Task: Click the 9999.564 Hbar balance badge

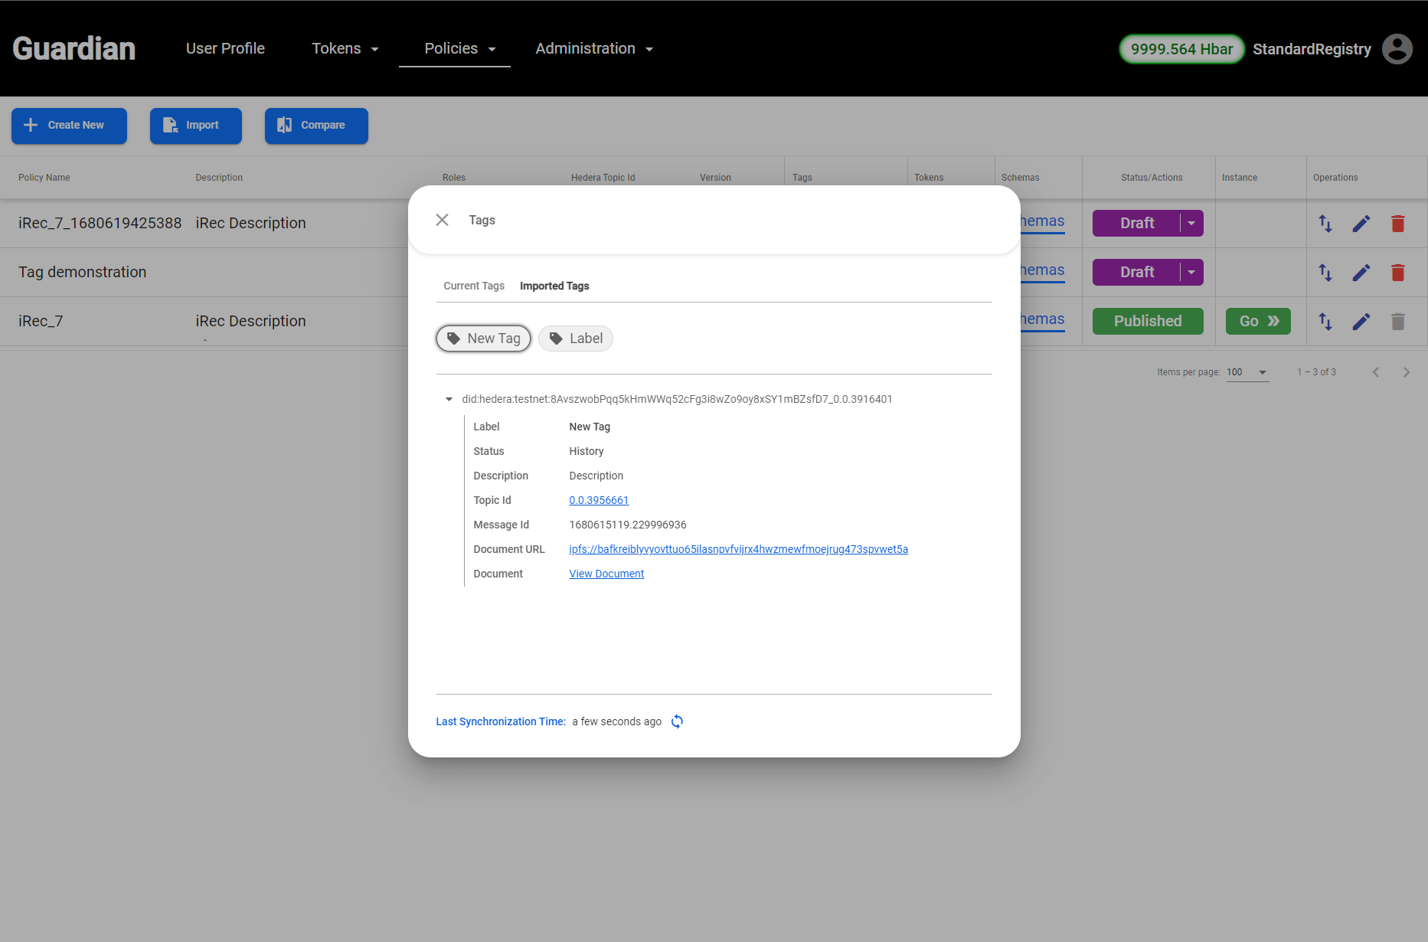Action: tap(1181, 49)
